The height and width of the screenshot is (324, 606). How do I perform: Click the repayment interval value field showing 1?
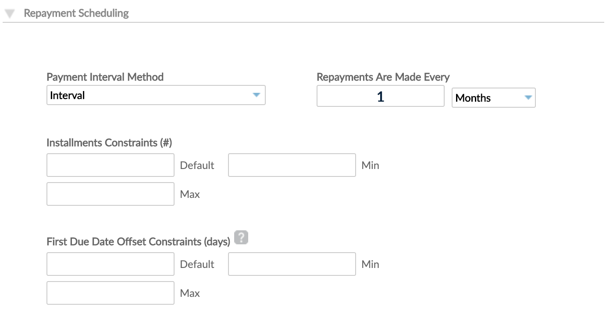coord(380,96)
